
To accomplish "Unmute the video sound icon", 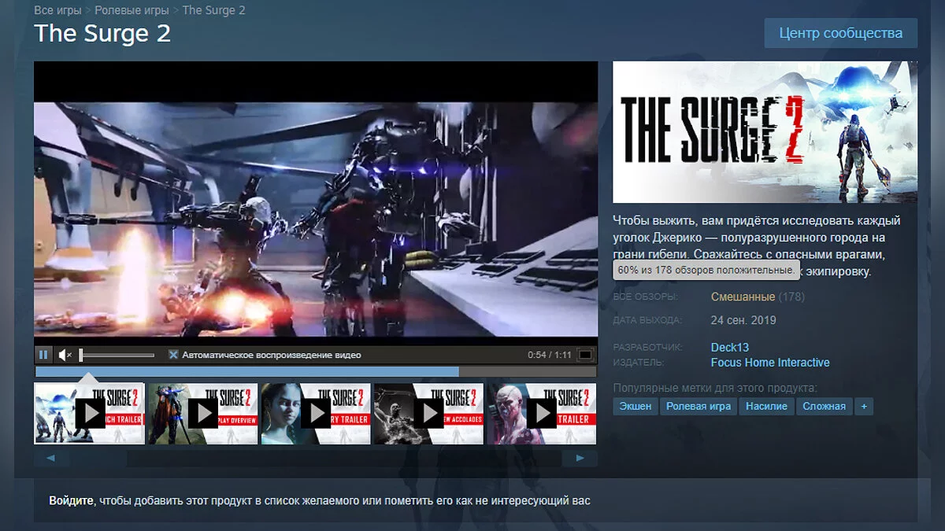I will coord(65,355).
